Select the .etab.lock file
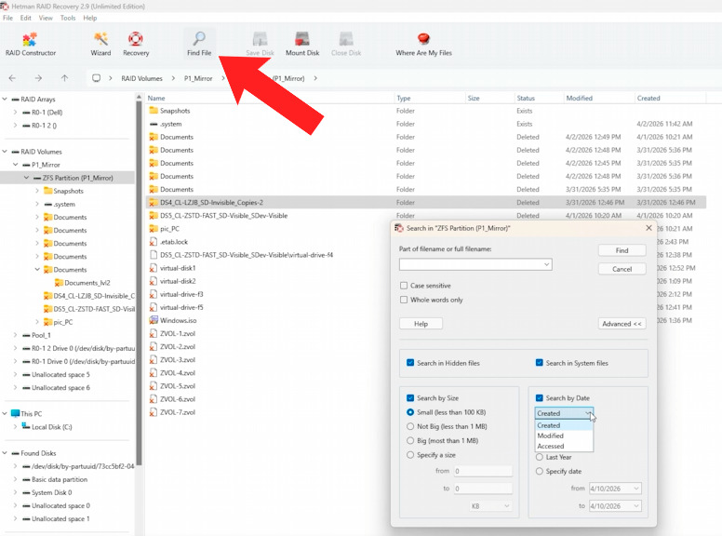The image size is (722, 536). pyautogui.click(x=174, y=242)
